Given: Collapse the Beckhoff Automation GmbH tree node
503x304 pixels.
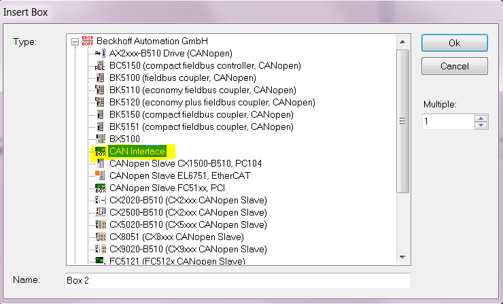Looking at the screenshot, I should point(75,41).
